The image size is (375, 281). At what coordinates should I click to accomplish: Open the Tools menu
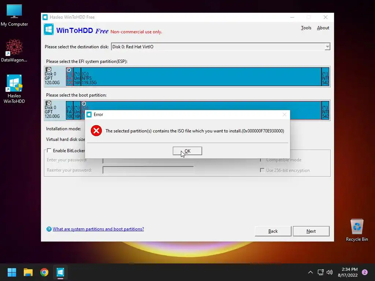click(x=306, y=28)
